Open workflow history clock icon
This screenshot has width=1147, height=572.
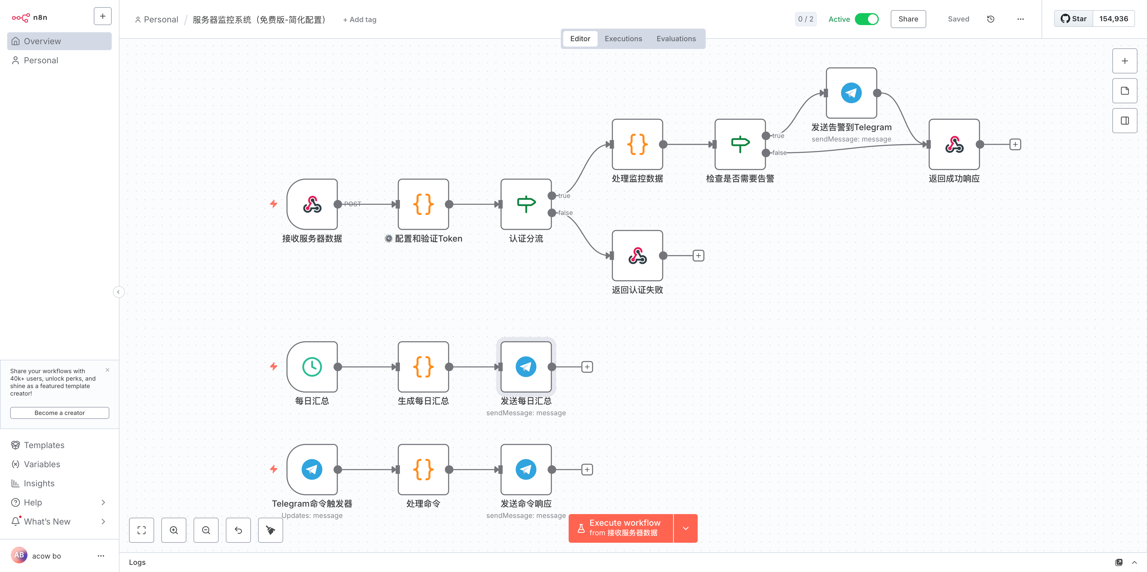click(990, 19)
